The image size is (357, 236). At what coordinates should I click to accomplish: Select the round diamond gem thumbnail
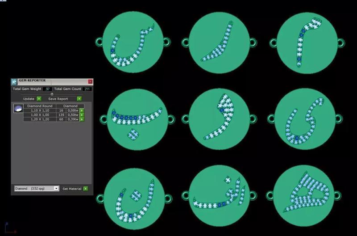coord(18,109)
